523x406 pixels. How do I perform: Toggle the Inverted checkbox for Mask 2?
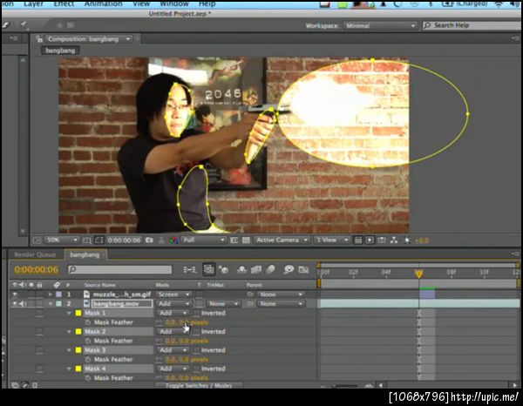point(197,332)
